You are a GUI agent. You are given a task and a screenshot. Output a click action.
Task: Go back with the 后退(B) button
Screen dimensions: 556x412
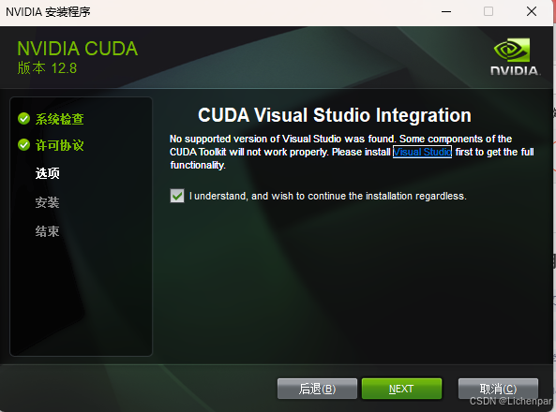click(x=317, y=389)
